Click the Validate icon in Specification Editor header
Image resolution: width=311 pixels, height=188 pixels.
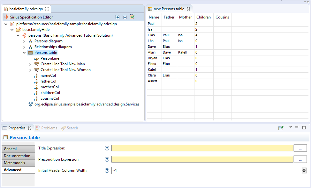tap(132, 17)
